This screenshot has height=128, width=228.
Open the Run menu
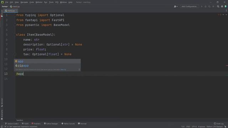[46, 2]
